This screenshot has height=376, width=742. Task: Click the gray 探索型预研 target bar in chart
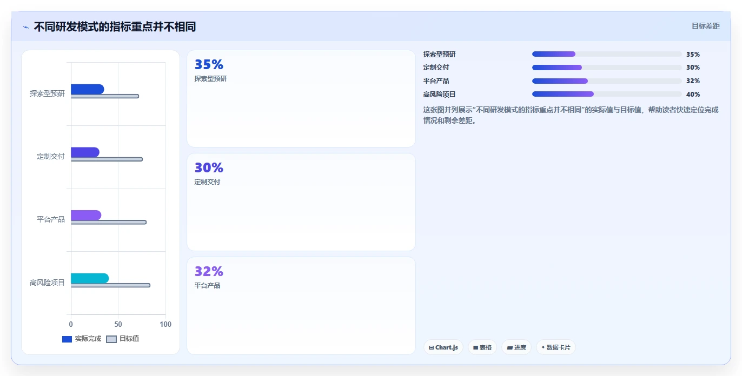tap(105, 96)
